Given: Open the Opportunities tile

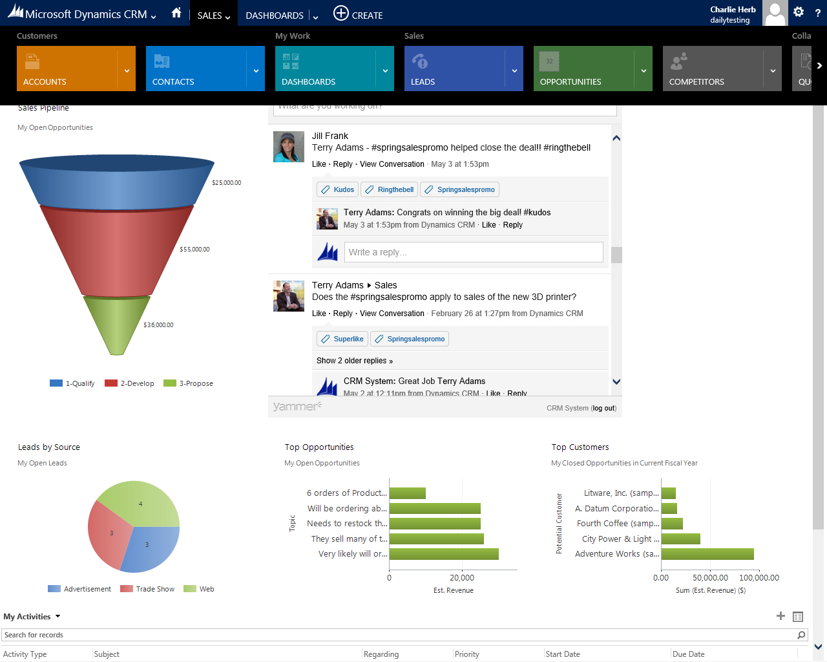Looking at the screenshot, I should pos(584,69).
